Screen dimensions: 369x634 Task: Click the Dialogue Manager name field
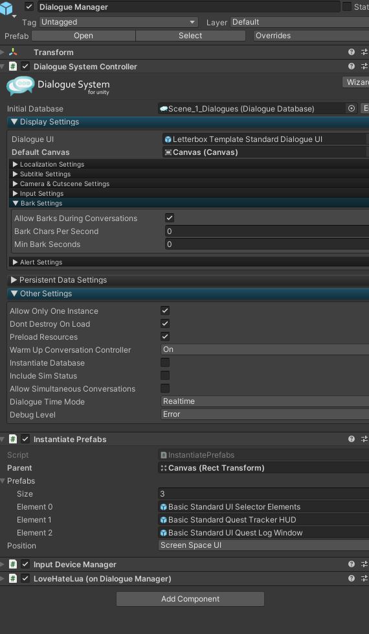coord(188,7)
